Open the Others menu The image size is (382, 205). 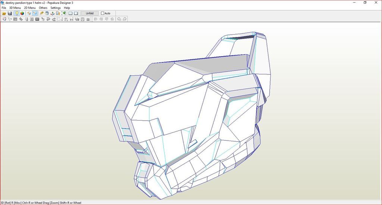tap(43, 8)
